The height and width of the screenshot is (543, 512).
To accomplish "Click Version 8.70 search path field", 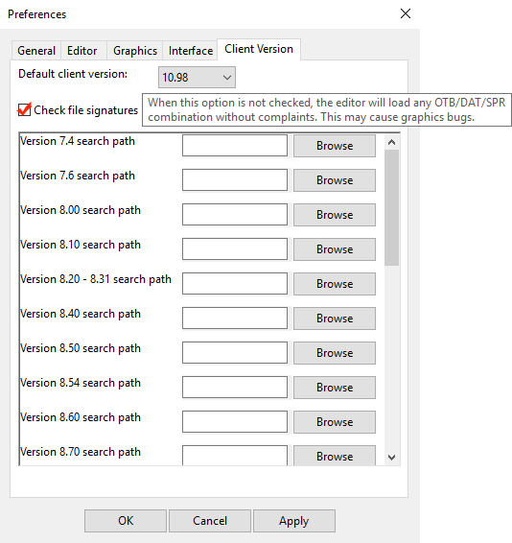I will click(x=235, y=456).
